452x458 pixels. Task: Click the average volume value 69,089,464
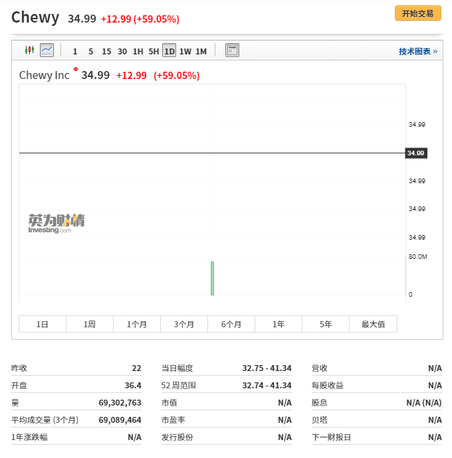(120, 420)
